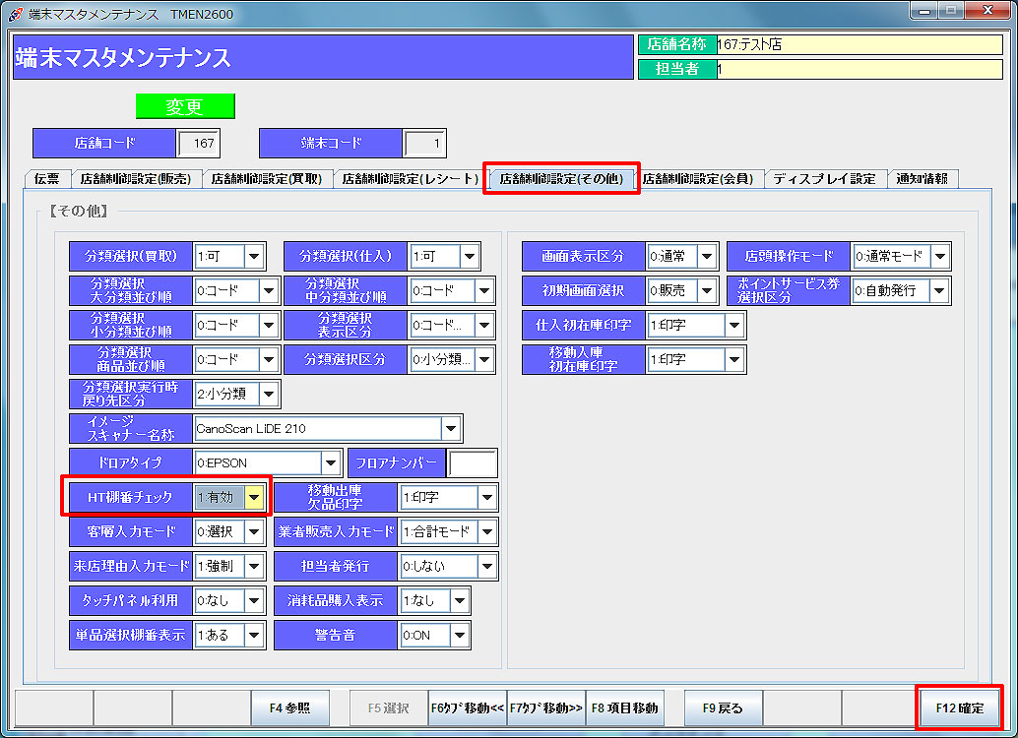Click the F9 戻る button
This screenshot has height=738, width=1018.
(x=723, y=707)
